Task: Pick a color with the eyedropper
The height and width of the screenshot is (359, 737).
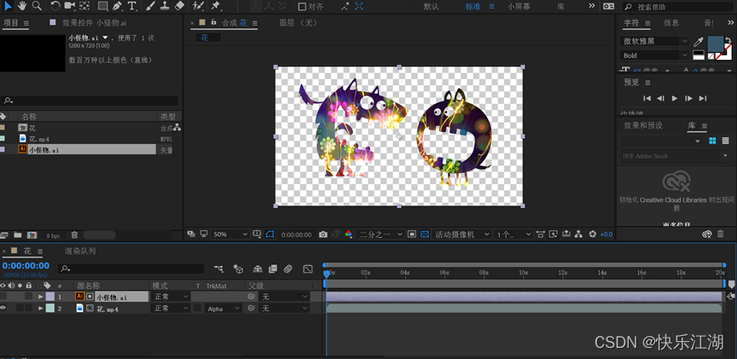Action: click(x=699, y=42)
